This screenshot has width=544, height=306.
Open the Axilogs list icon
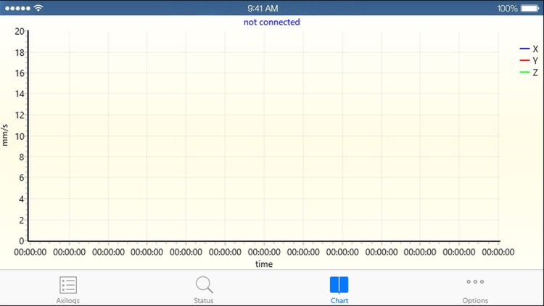coord(68,285)
